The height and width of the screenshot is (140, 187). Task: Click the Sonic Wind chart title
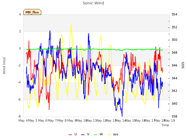click(93, 3)
